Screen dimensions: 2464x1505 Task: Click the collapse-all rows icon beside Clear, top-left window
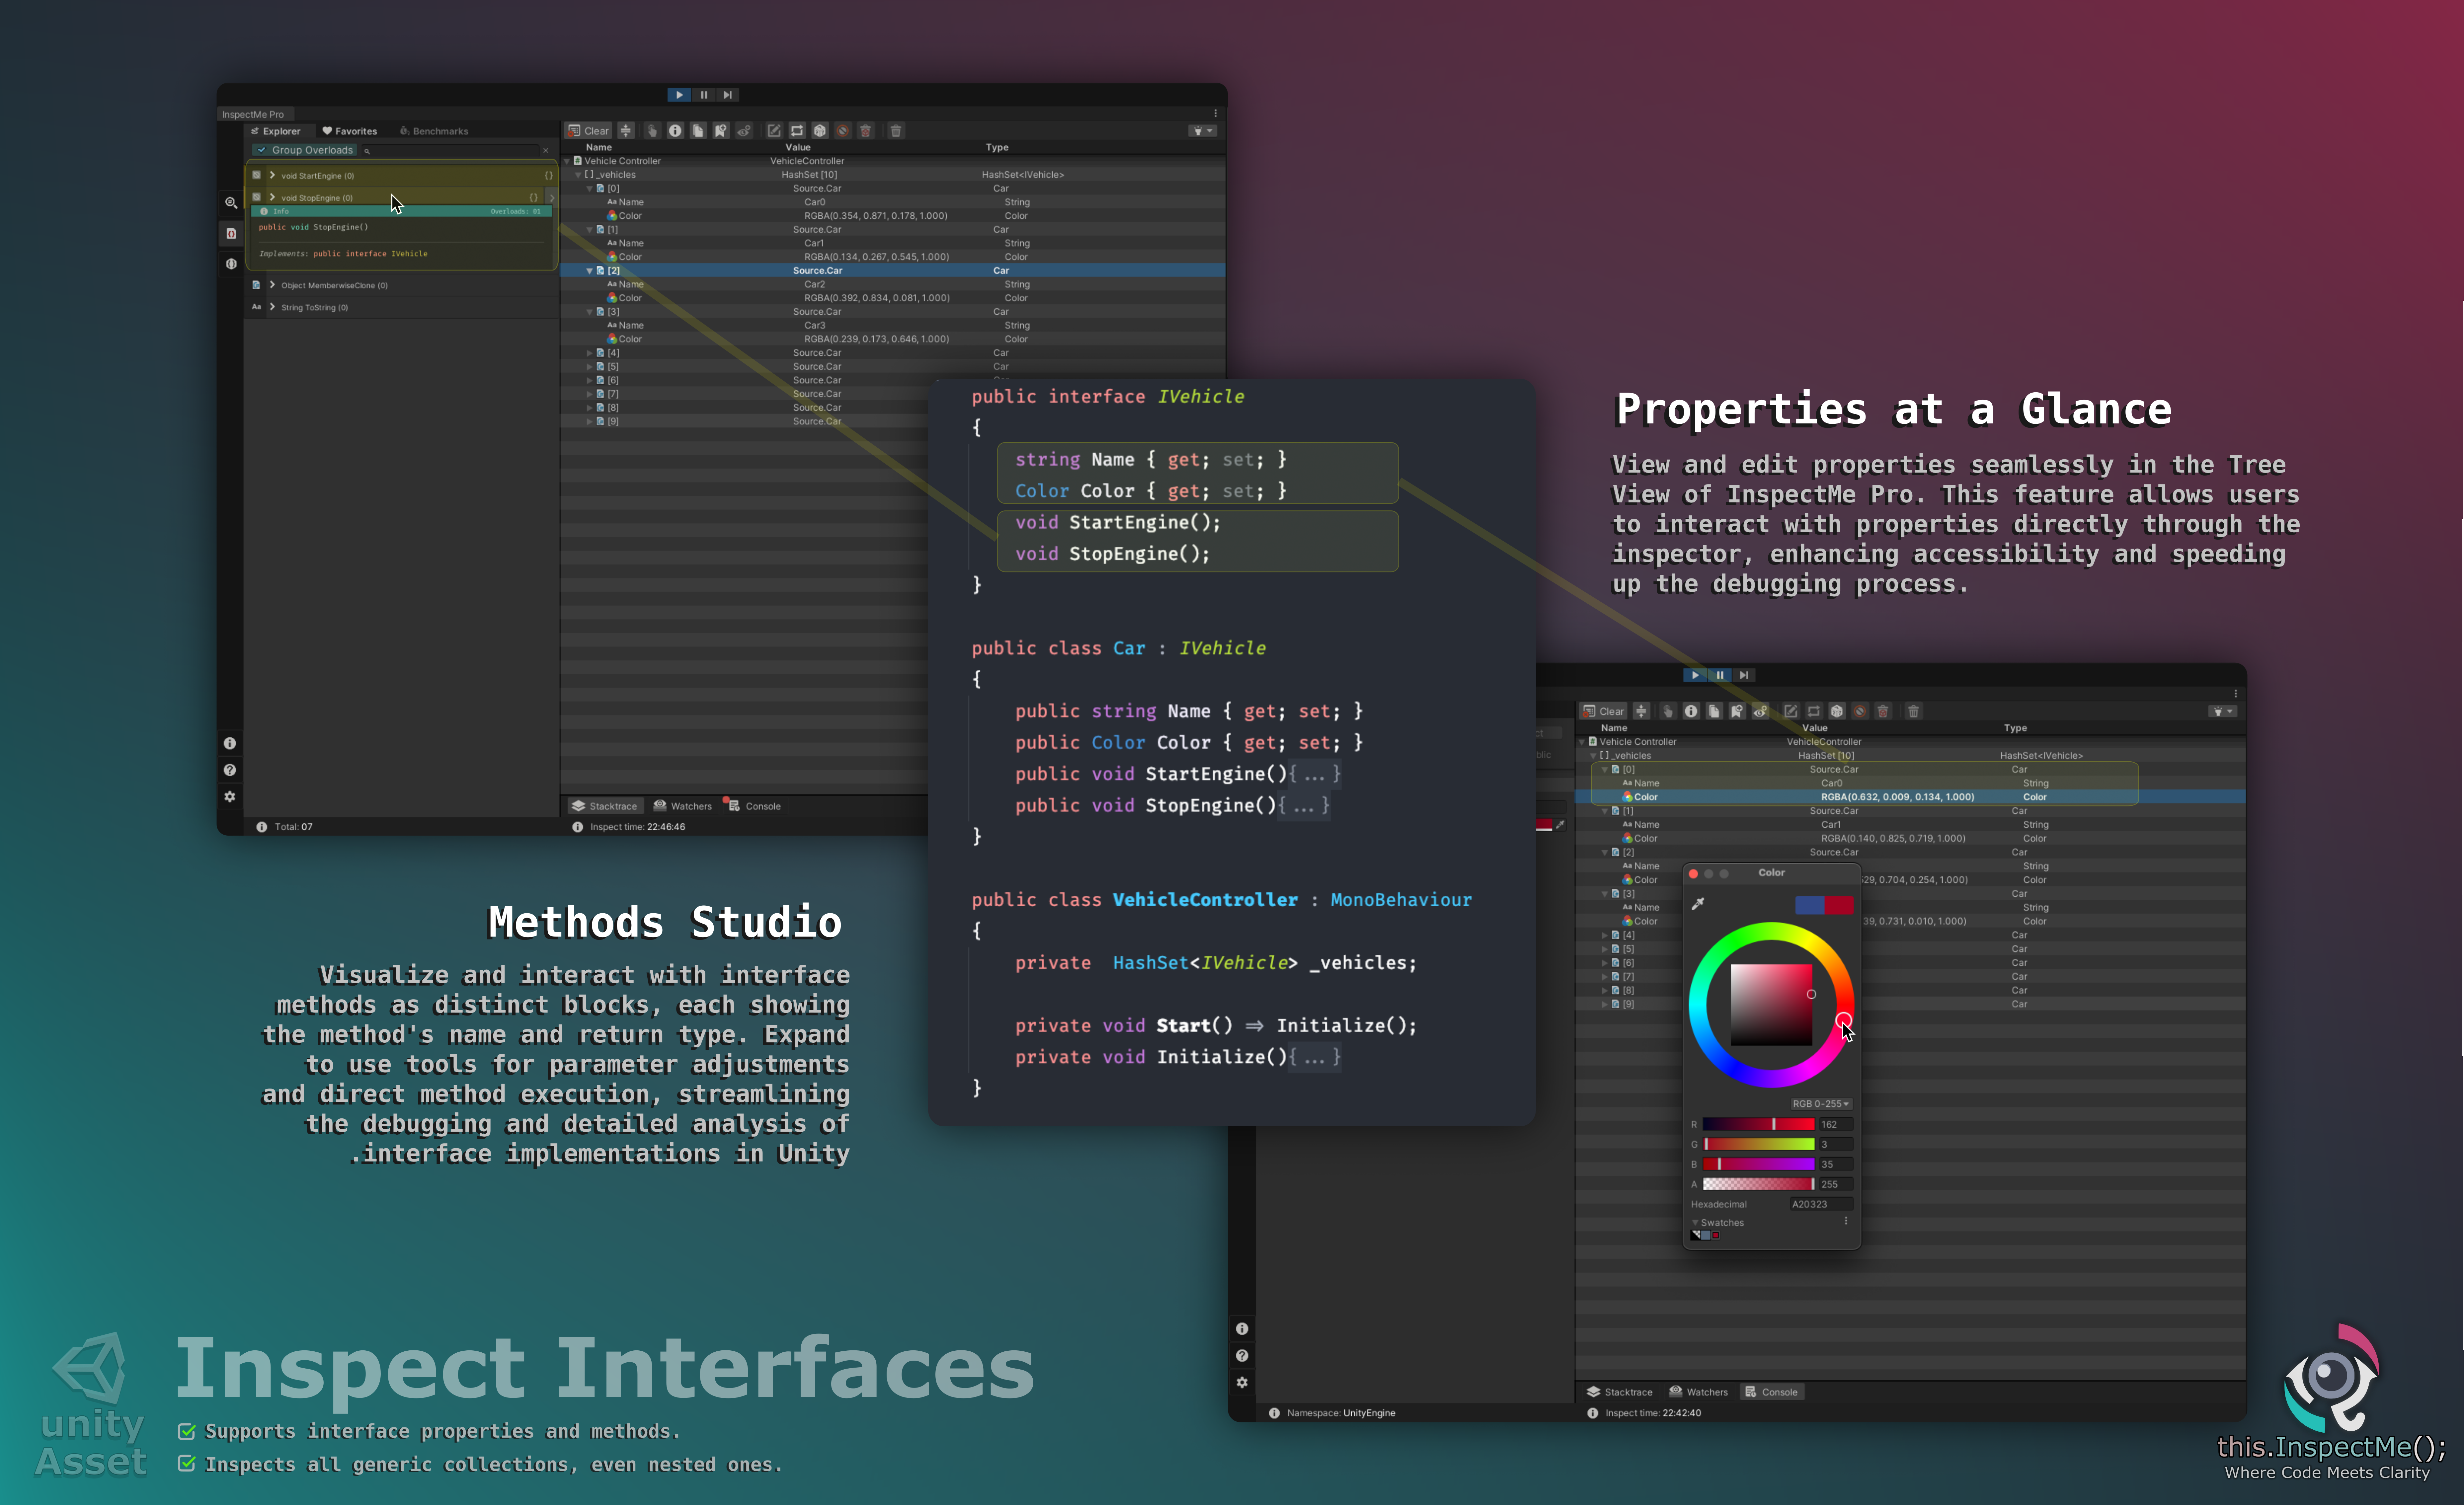tap(626, 131)
